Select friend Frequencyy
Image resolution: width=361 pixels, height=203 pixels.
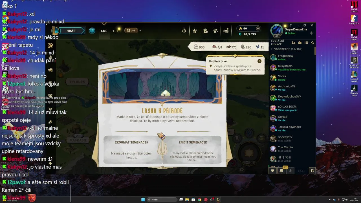pyautogui.click(x=291, y=58)
